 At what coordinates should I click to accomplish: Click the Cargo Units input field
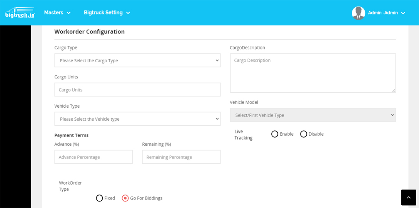tap(137, 90)
